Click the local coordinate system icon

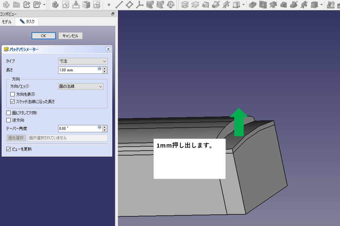pyautogui.click(x=140, y=5)
